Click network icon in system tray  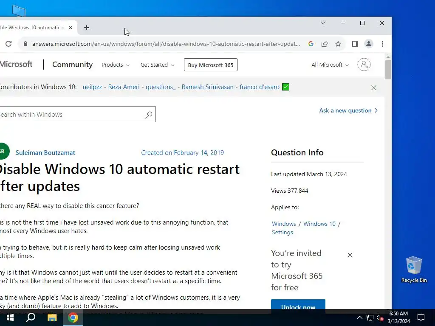(370, 318)
